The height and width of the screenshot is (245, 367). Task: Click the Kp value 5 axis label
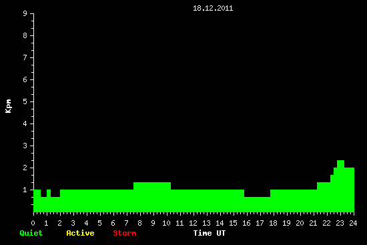point(25,101)
